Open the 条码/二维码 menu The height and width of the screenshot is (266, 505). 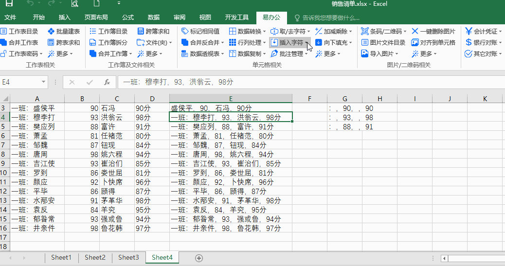click(383, 31)
